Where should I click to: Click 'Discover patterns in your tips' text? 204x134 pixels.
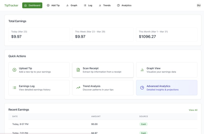(98, 90)
